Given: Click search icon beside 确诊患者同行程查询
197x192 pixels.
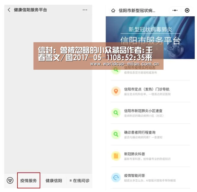Looking at the screenshot, I should pos(116,134).
